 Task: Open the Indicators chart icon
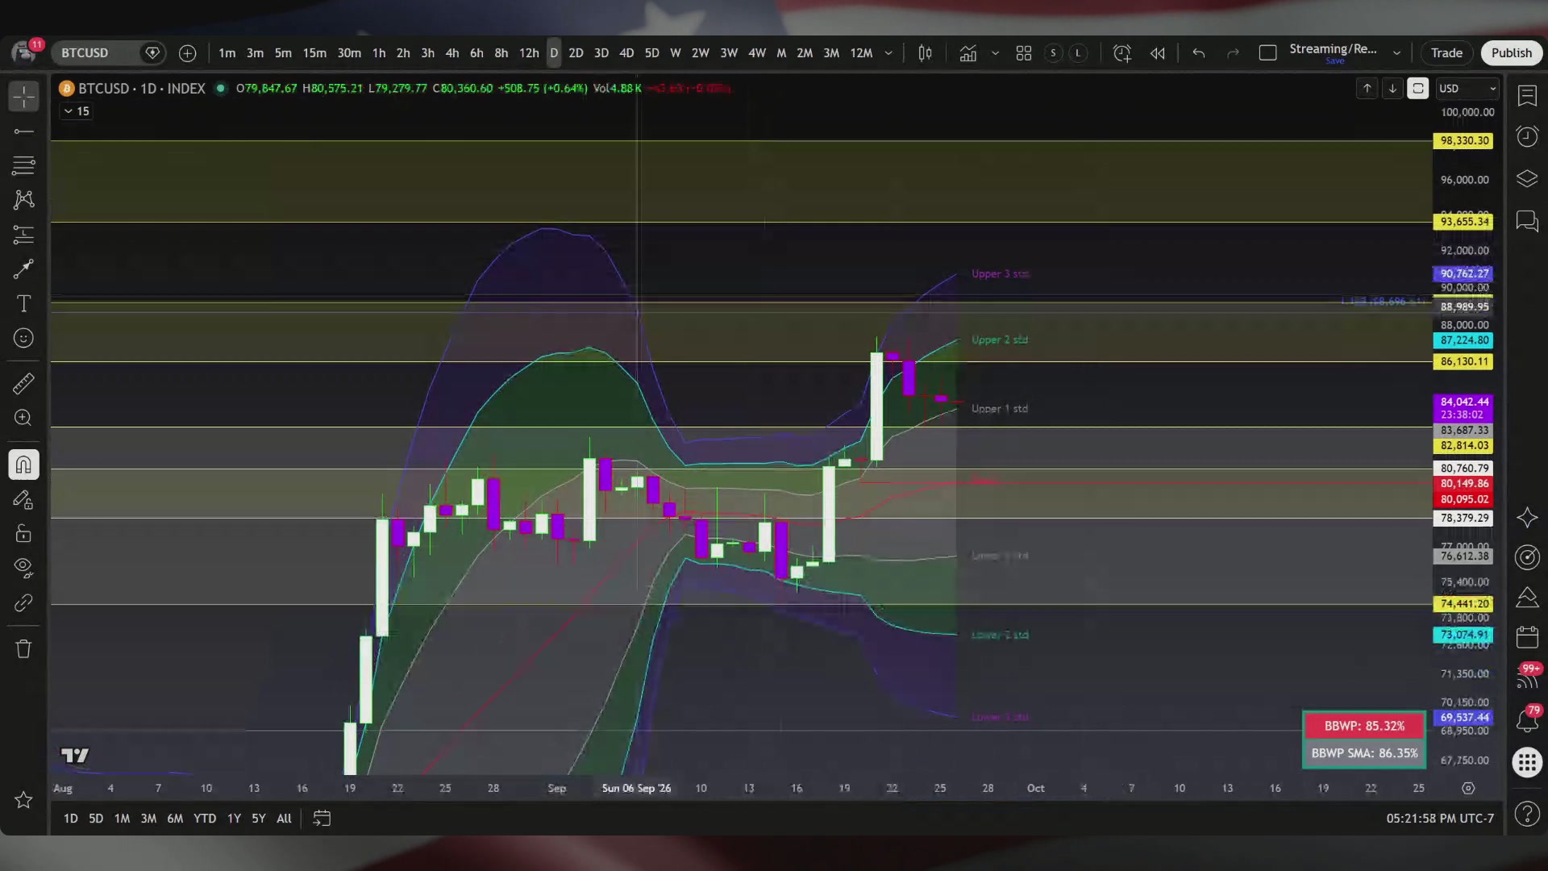pyautogui.click(x=967, y=53)
